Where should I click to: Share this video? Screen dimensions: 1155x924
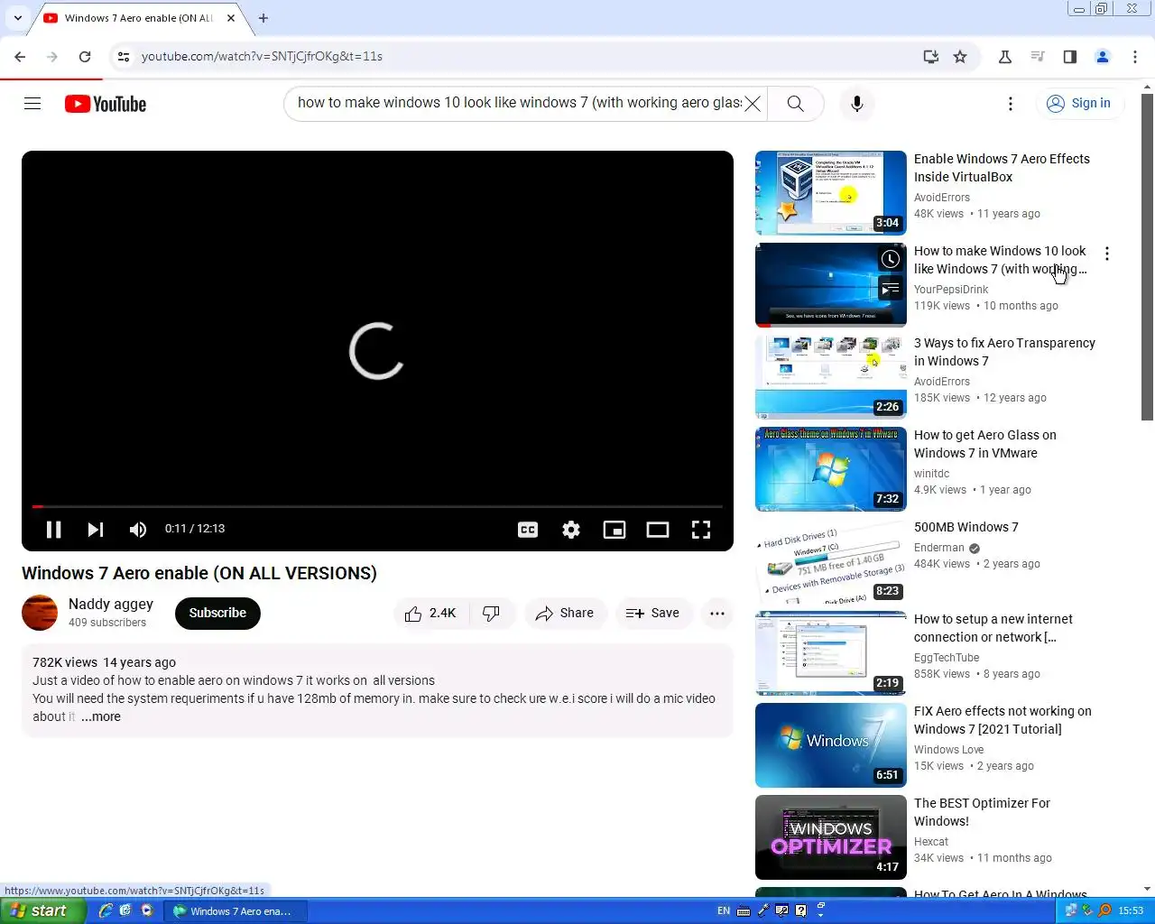tap(565, 614)
